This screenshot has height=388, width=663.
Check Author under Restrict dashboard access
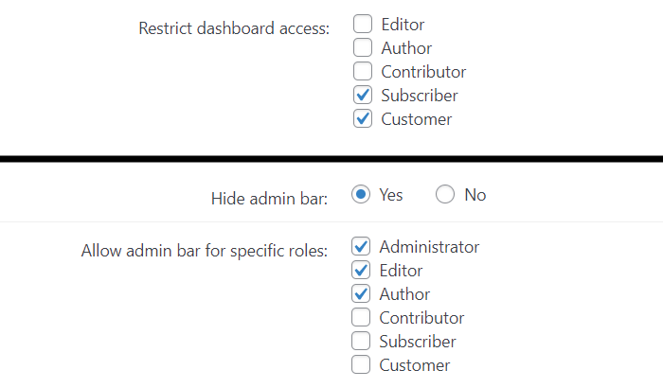pos(363,48)
